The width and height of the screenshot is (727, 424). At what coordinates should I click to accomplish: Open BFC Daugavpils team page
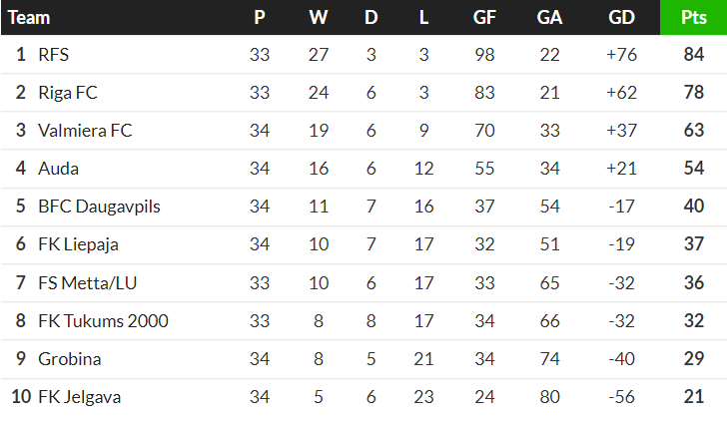[x=99, y=207]
